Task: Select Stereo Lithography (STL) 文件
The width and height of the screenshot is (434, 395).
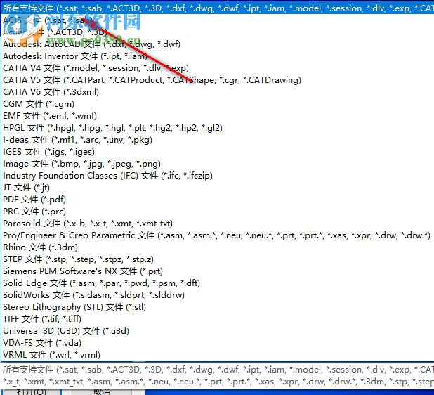Action: click(218, 307)
